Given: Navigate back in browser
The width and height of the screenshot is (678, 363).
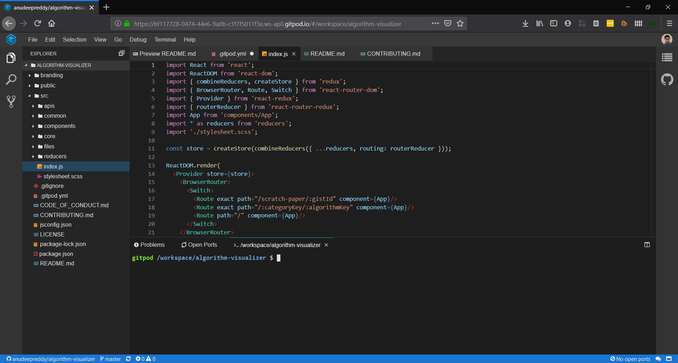Looking at the screenshot, I should pyautogui.click(x=9, y=23).
